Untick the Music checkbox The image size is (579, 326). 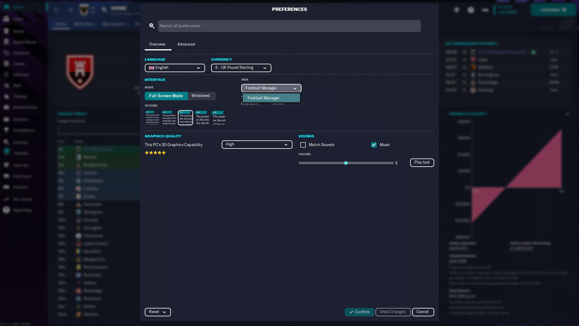(x=374, y=145)
